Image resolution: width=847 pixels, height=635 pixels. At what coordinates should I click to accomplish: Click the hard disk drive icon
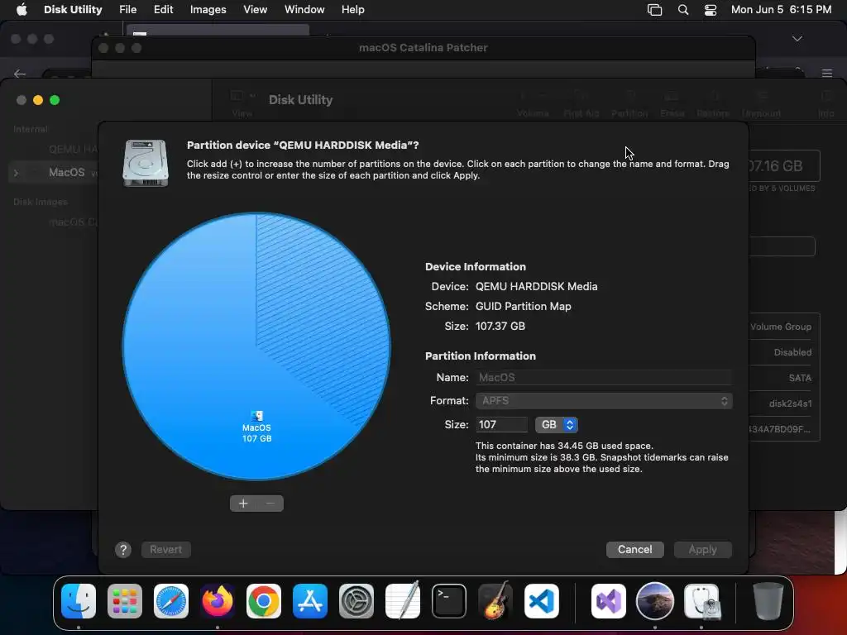point(146,163)
